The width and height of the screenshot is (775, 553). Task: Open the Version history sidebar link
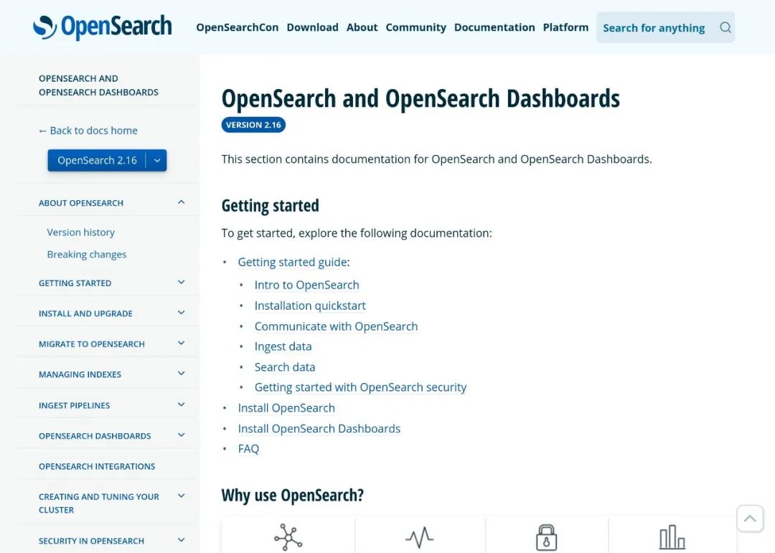80,232
